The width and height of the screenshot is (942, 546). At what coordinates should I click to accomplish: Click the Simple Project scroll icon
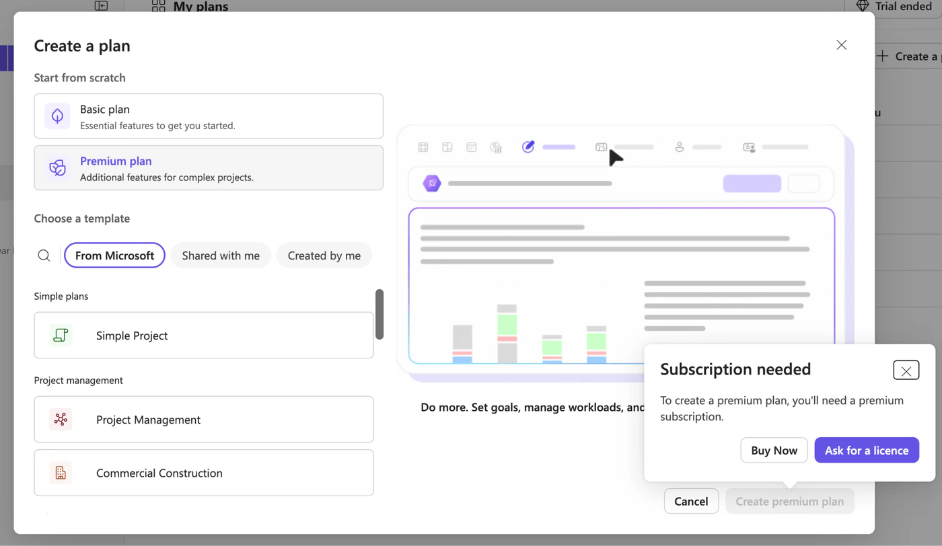tap(61, 336)
